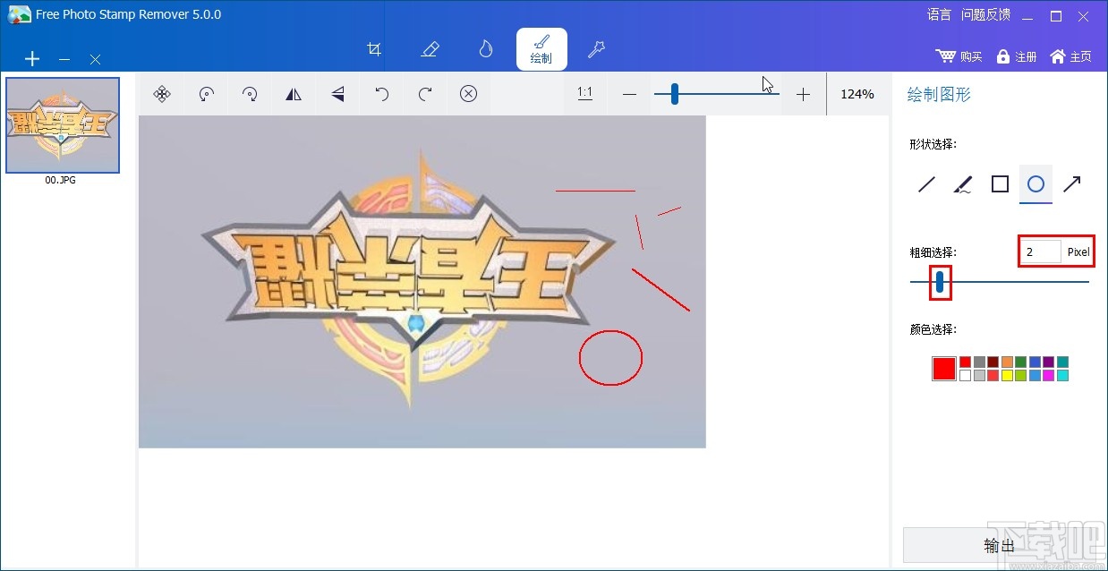
Task: Select the magic wand retouch tool
Action: 596,49
